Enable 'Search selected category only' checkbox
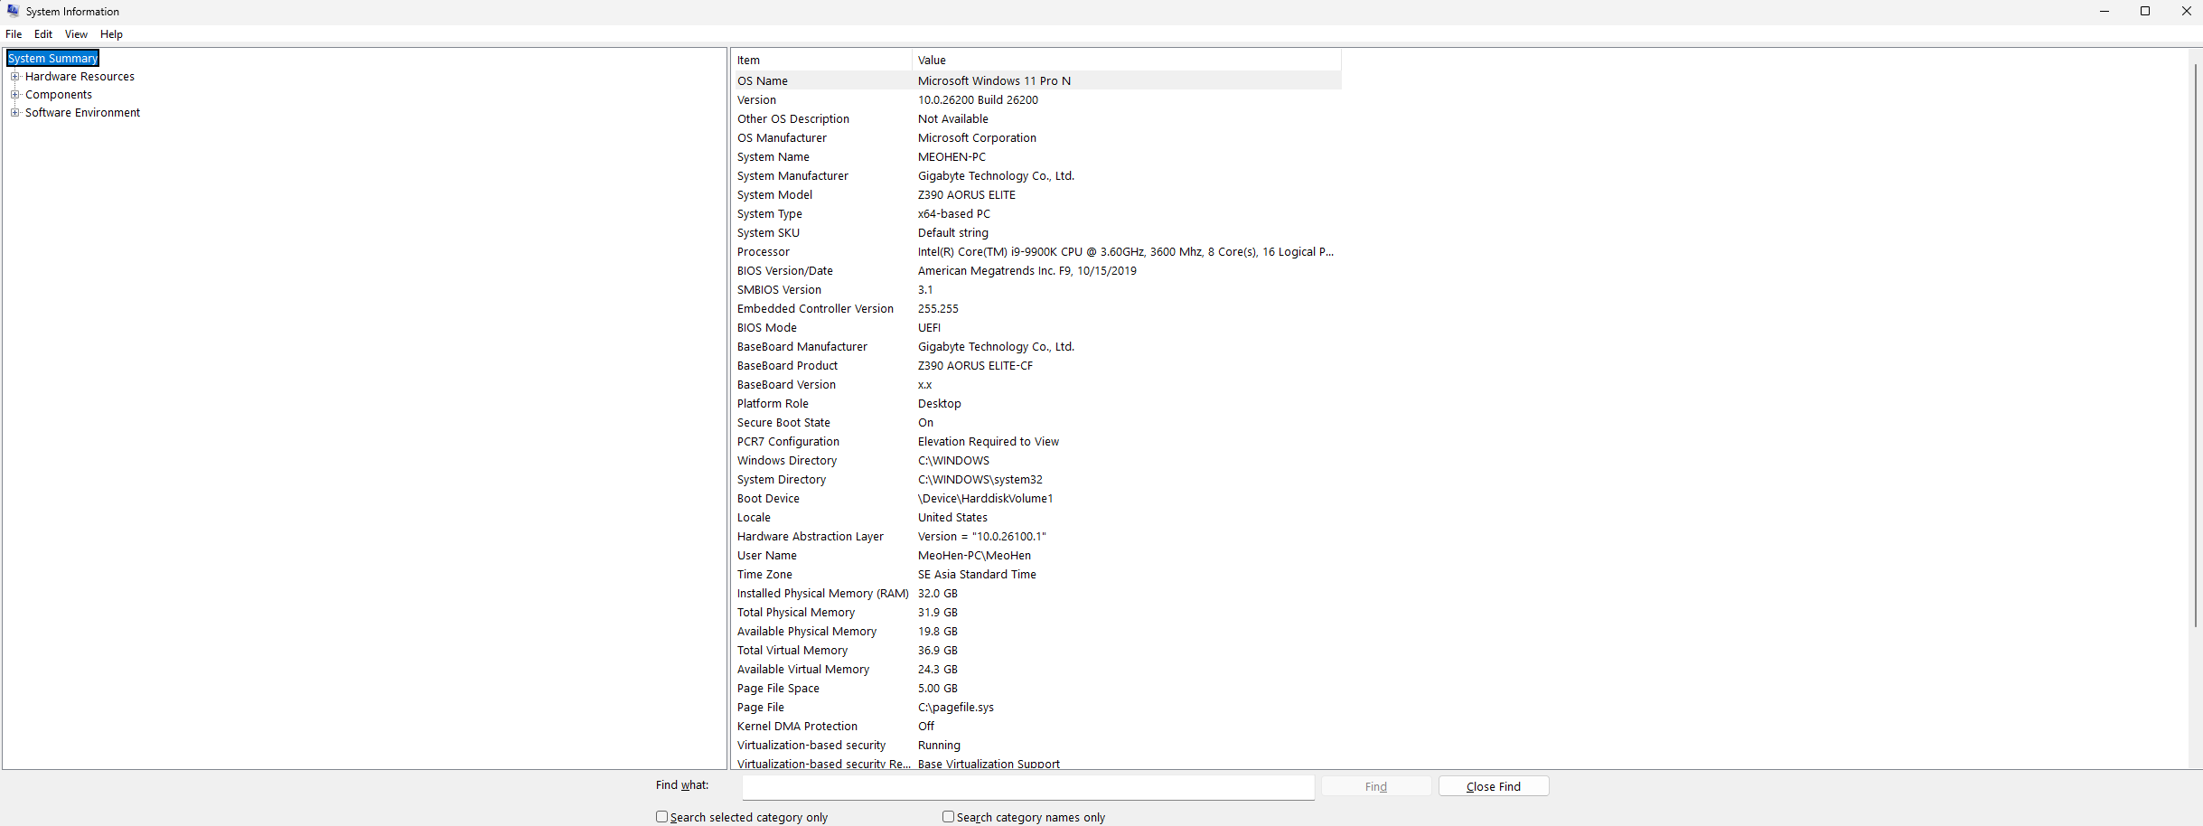Screen dimensions: 2203x826 [661, 817]
